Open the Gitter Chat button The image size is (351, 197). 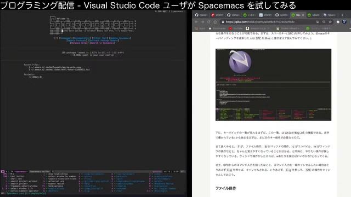click(100, 38)
